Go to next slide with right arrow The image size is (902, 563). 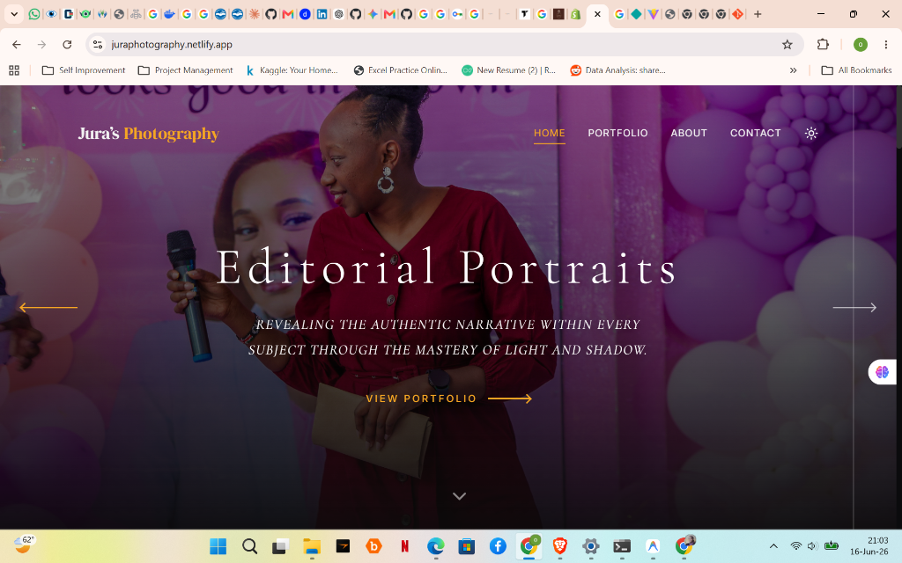854,308
